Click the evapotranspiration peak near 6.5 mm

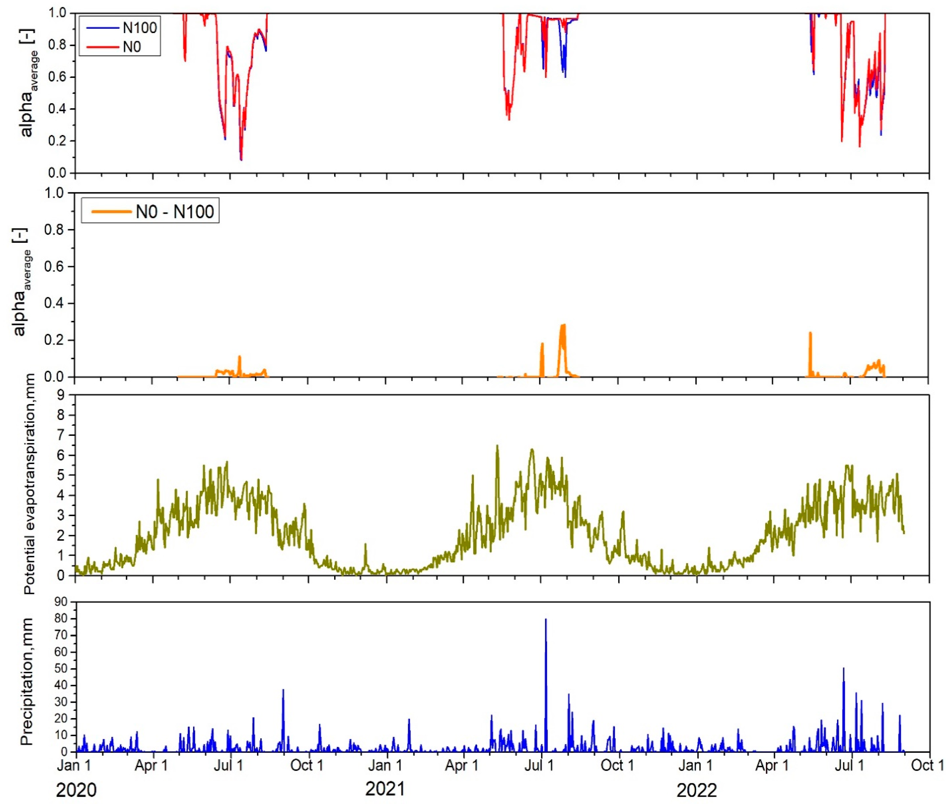pos(497,446)
